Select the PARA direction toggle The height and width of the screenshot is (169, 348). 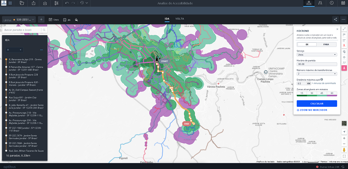coord(326,45)
